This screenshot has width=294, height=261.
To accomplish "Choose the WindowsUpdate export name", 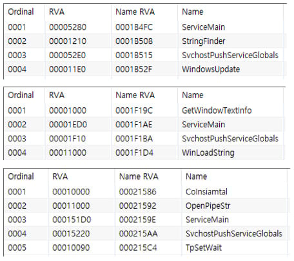I will click(x=211, y=69).
